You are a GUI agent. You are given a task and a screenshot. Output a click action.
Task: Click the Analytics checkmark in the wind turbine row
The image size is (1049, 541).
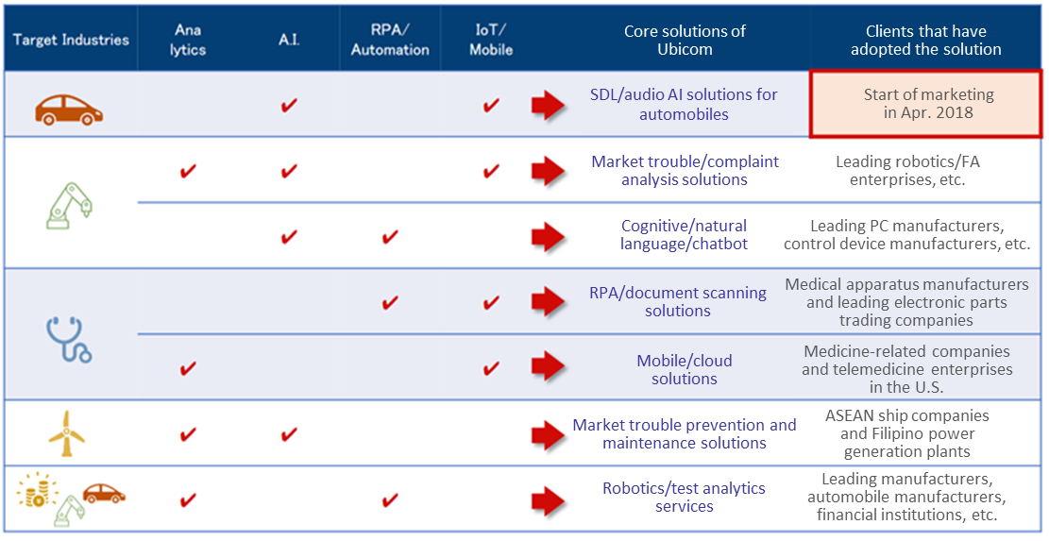pos(188,434)
